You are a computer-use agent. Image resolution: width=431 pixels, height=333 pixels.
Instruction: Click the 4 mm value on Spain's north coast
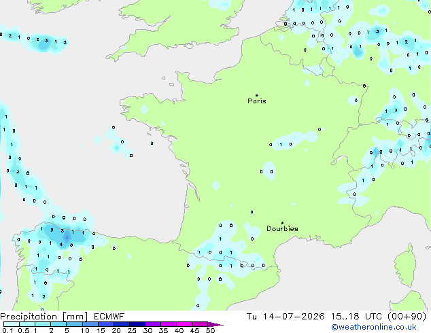coord(61,245)
